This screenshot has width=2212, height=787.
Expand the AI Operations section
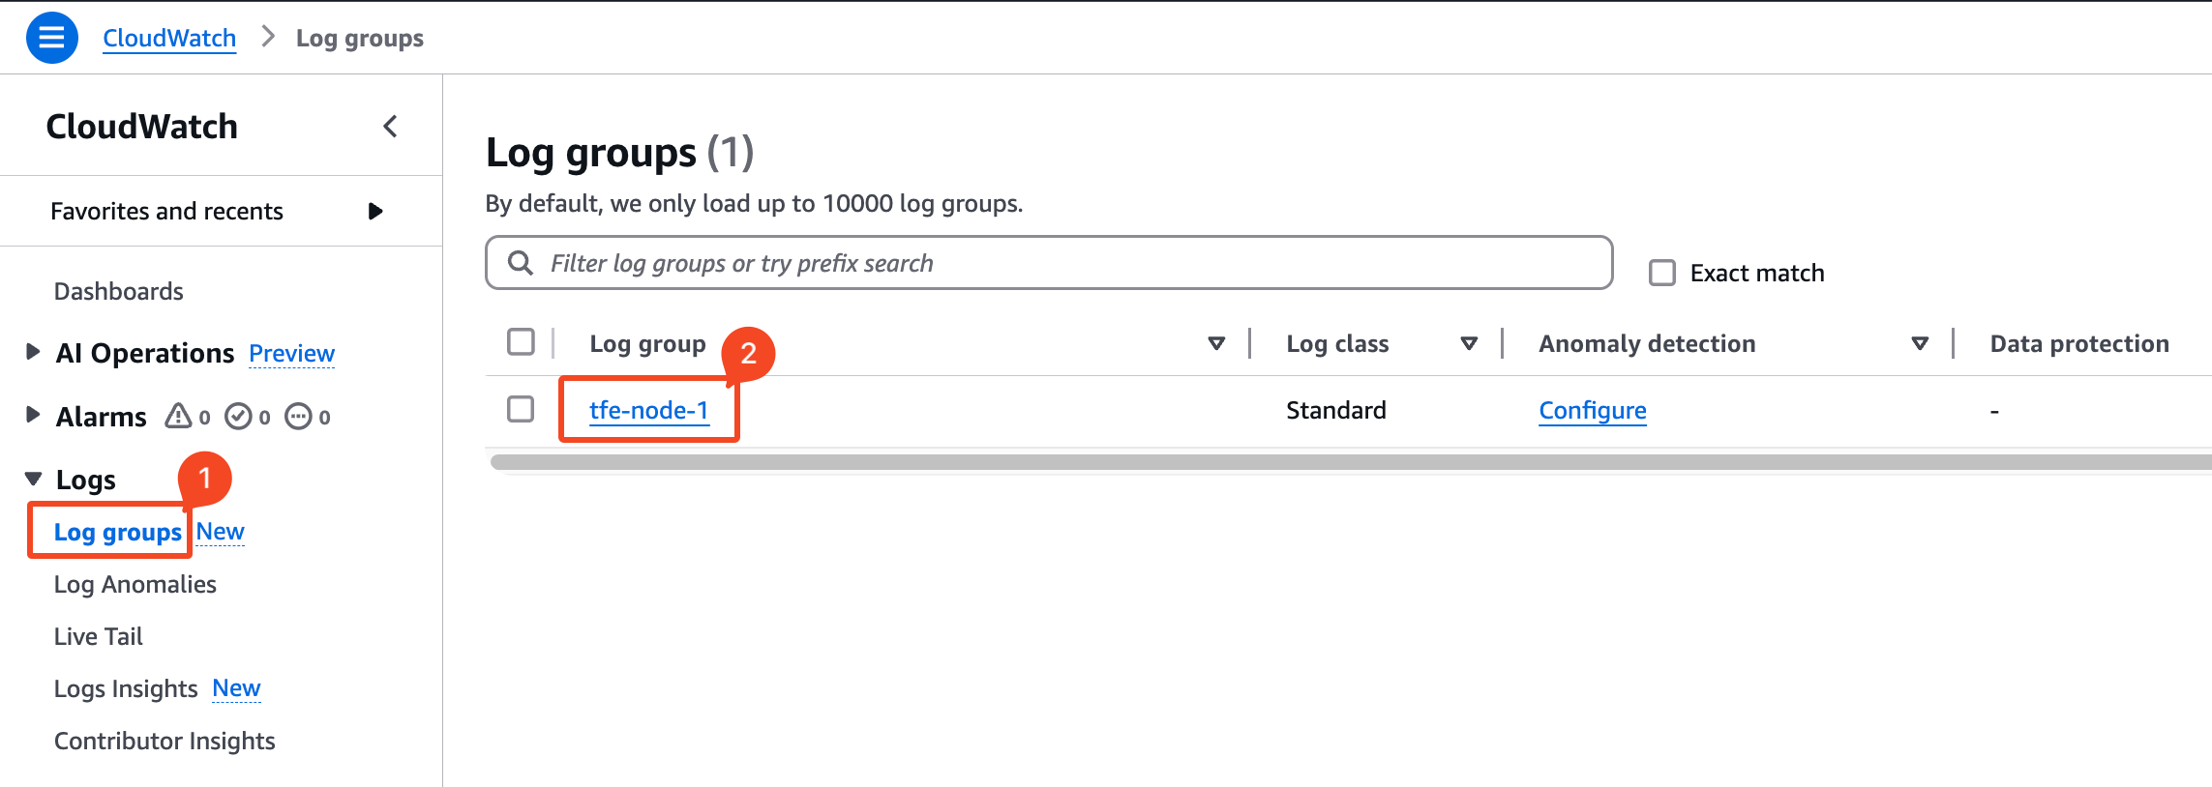tap(33, 352)
